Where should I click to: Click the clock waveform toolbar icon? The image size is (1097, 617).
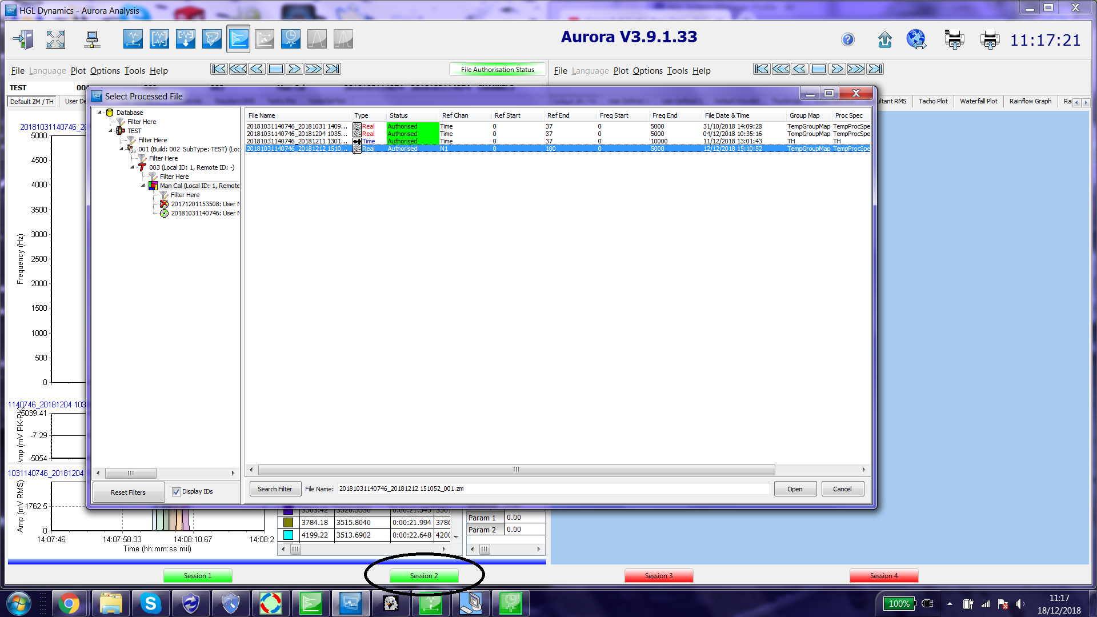290,39
